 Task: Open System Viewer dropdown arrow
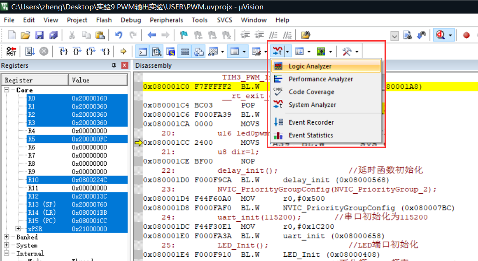point(330,52)
